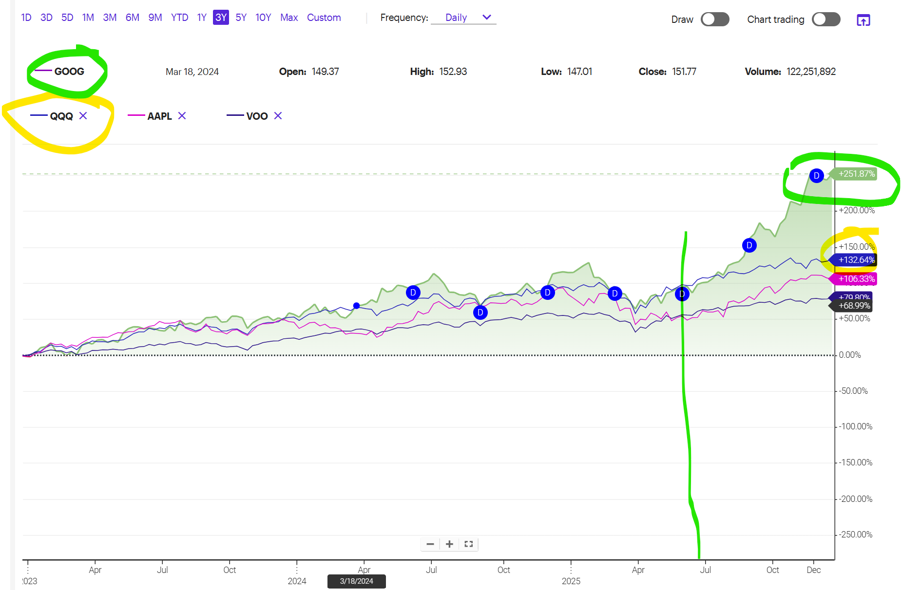Viewport: 902px width, 590px height.
Task: Remove the QQQ comparison
Action: [83, 116]
